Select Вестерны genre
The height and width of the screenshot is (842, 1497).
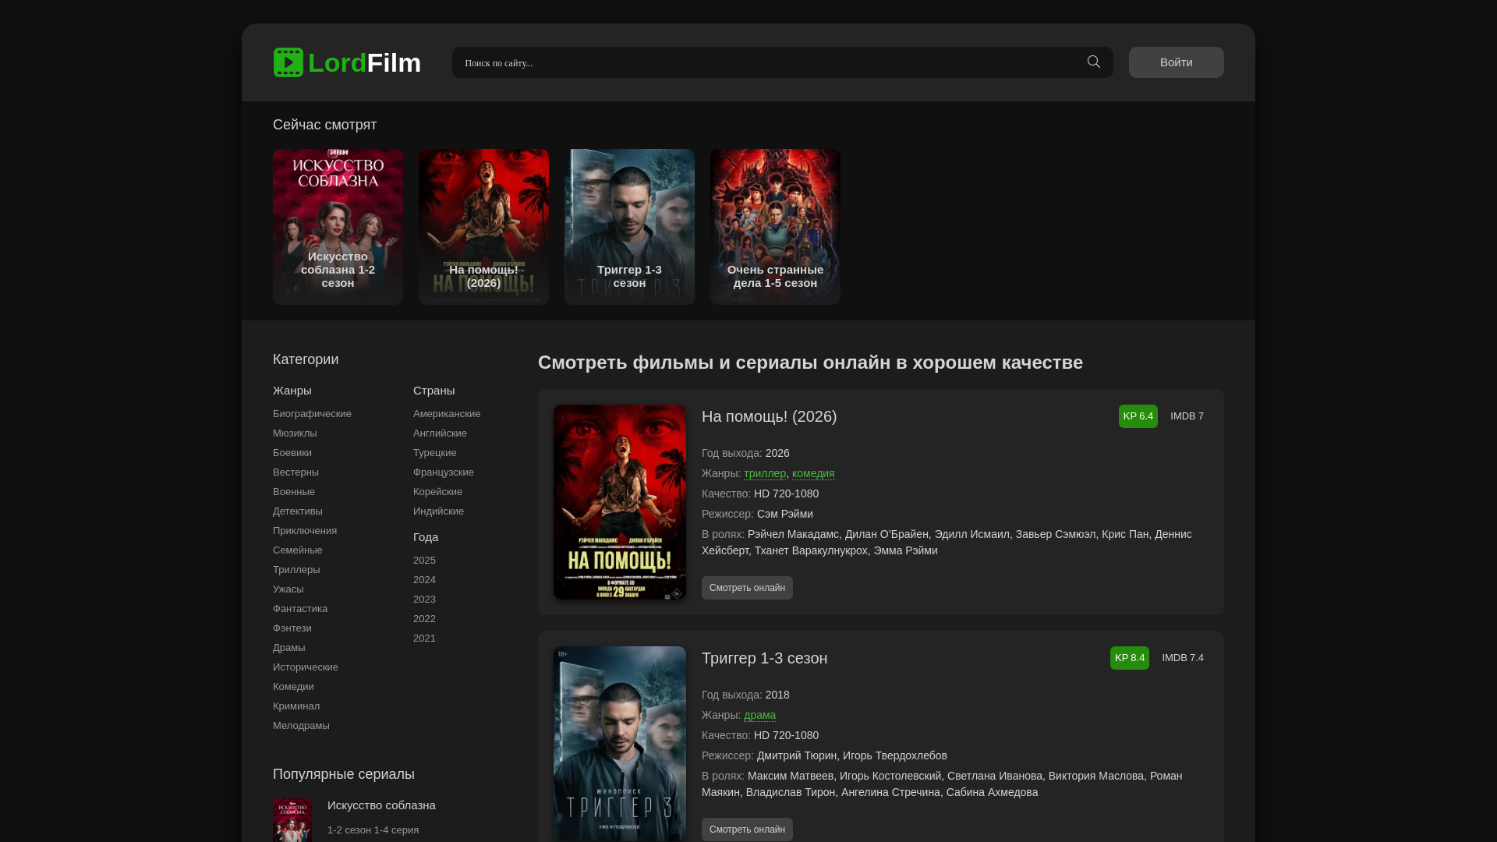(x=296, y=472)
